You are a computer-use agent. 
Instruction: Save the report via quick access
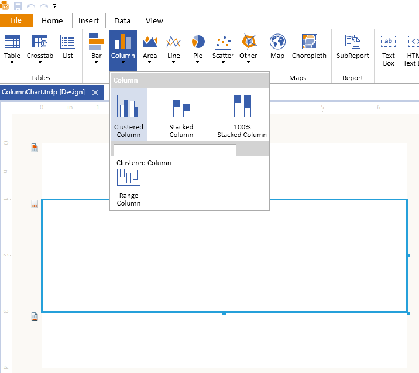pos(18,6)
